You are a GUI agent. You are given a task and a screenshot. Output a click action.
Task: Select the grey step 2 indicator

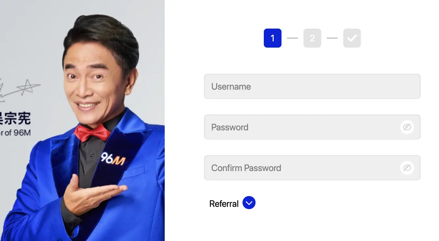click(x=312, y=38)
